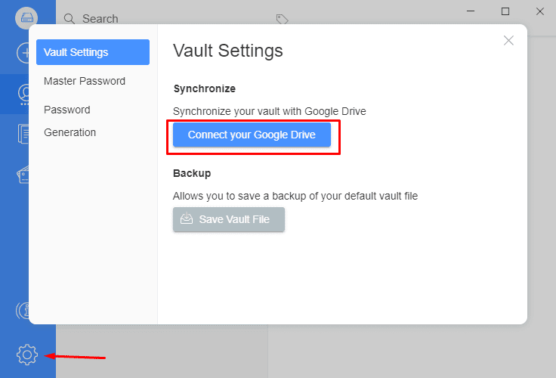Maximize the application window
556x378 pixels.
coord(505,11)
